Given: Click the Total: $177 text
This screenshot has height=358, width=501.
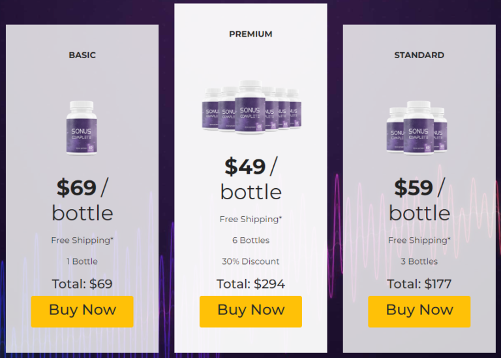Looking at the screenshot, I should pyautogui.click(x=419, y=284).
